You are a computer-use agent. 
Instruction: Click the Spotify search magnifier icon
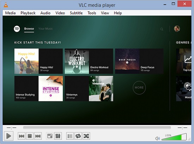pos(162,29)
